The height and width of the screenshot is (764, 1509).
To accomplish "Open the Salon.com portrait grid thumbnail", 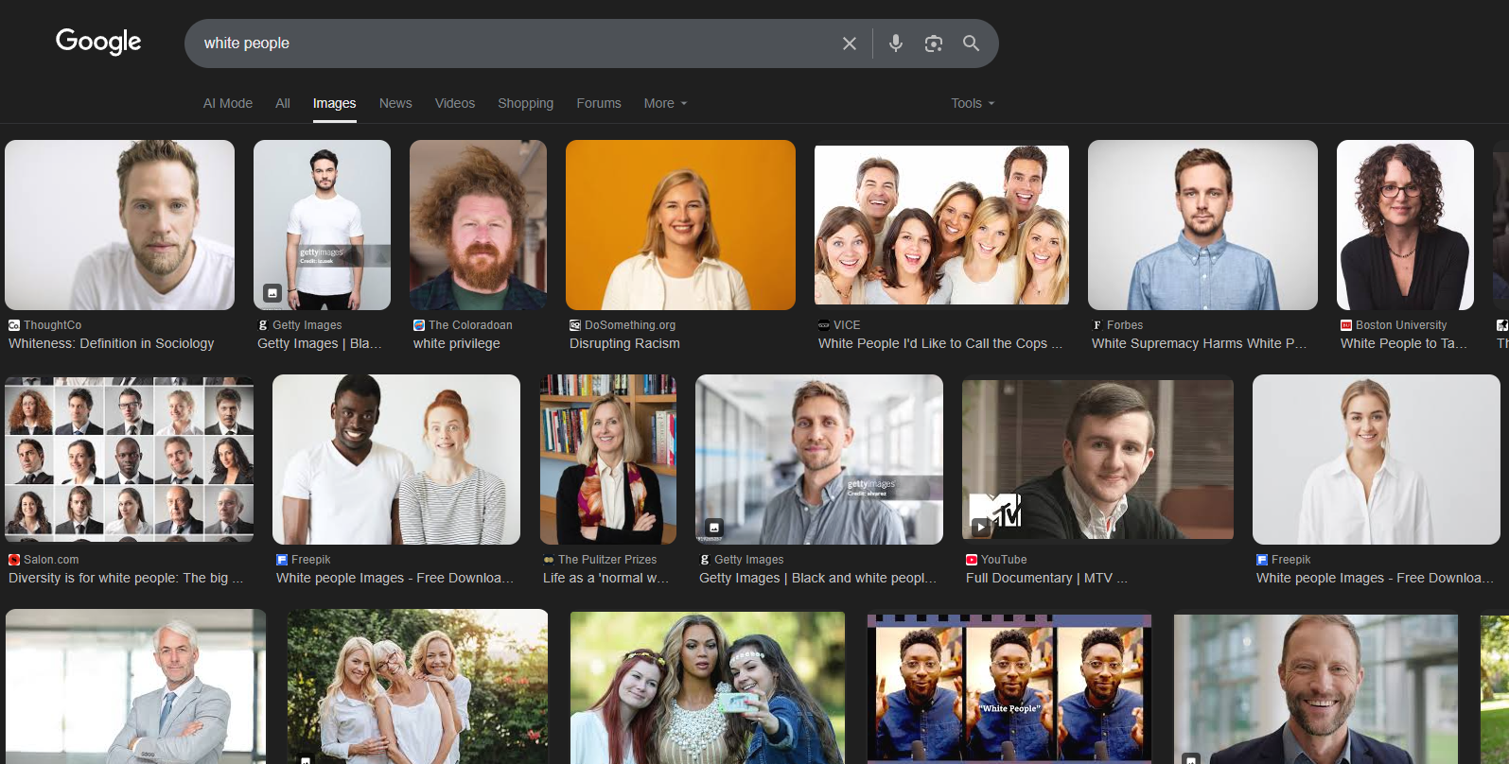I will tap(129, 459).
